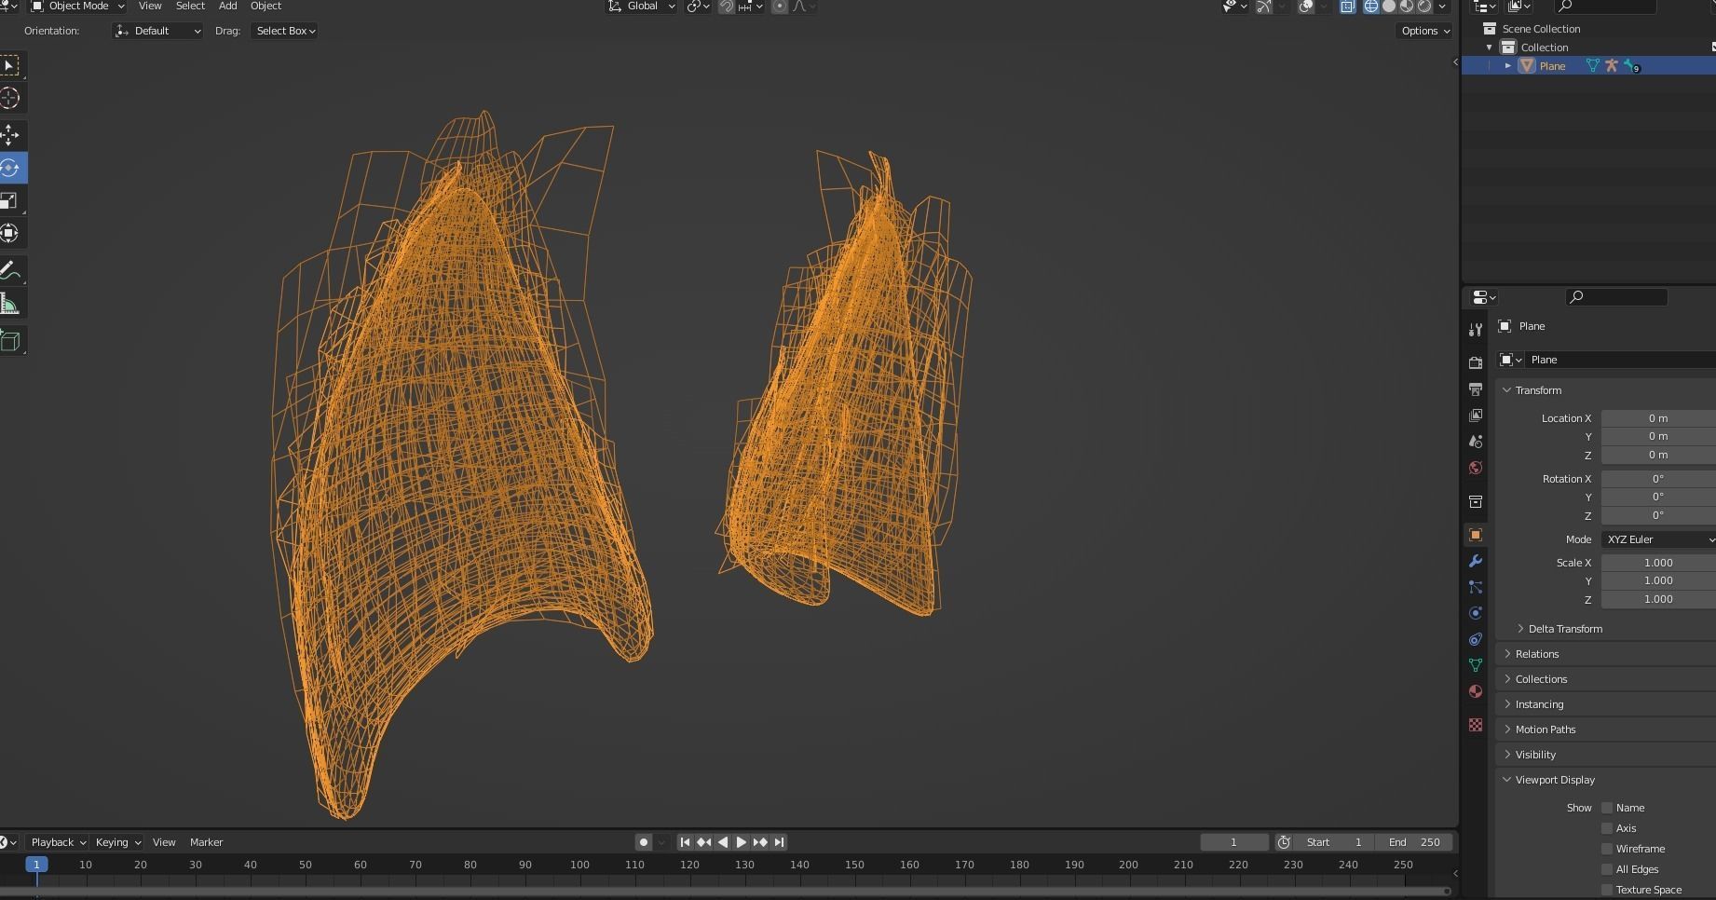Open the Output properties tab
This screenshot has width=1716, height=900.
coord(1475,389)
